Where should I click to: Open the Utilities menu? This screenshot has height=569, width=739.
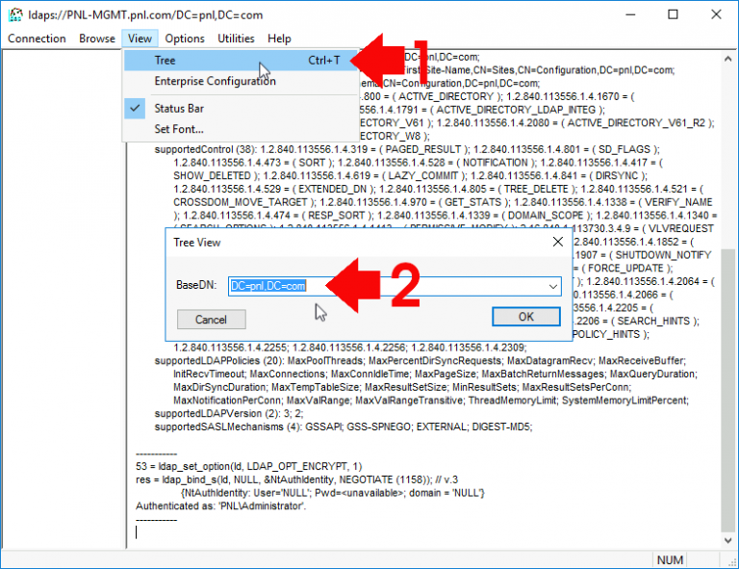[236, 39]
